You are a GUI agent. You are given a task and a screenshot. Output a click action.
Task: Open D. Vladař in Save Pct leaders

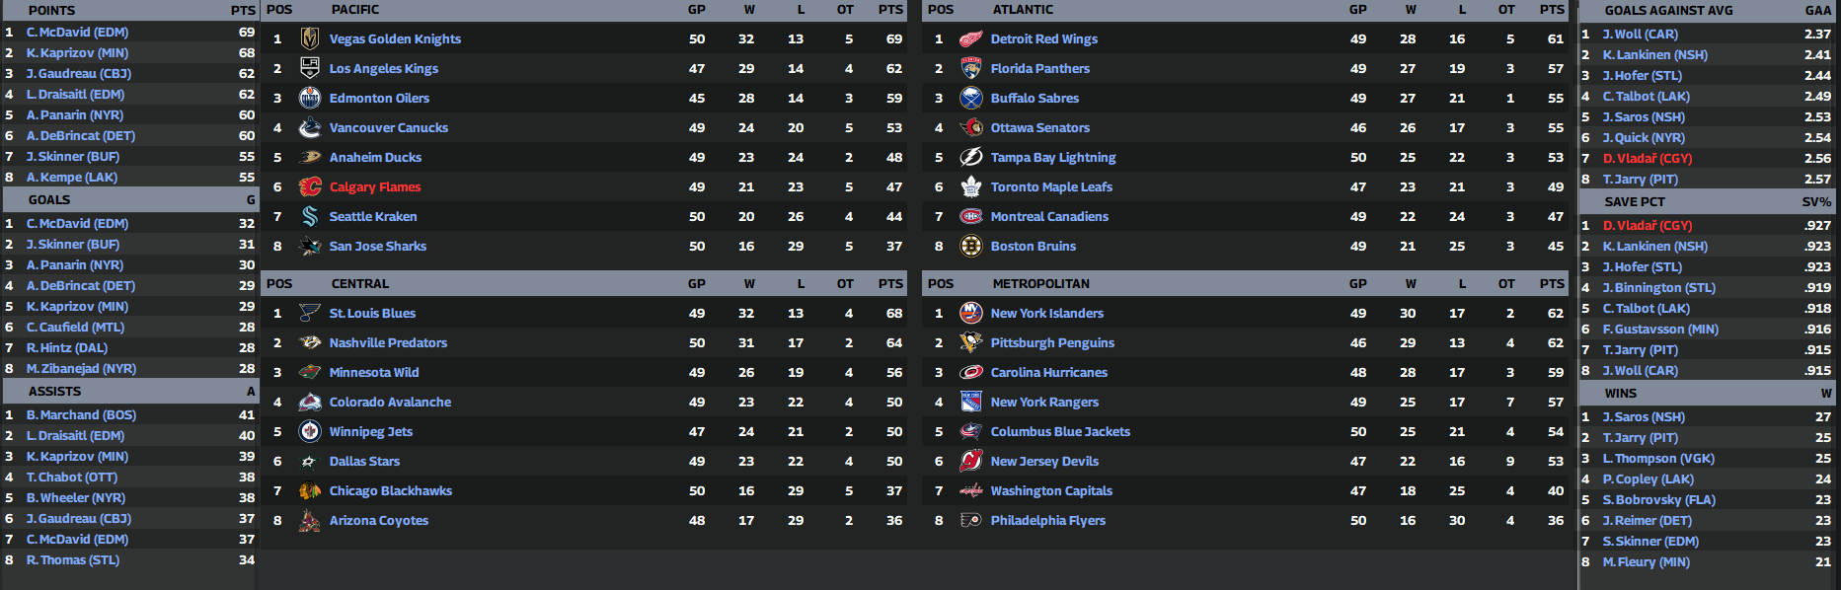[1647, 226]
